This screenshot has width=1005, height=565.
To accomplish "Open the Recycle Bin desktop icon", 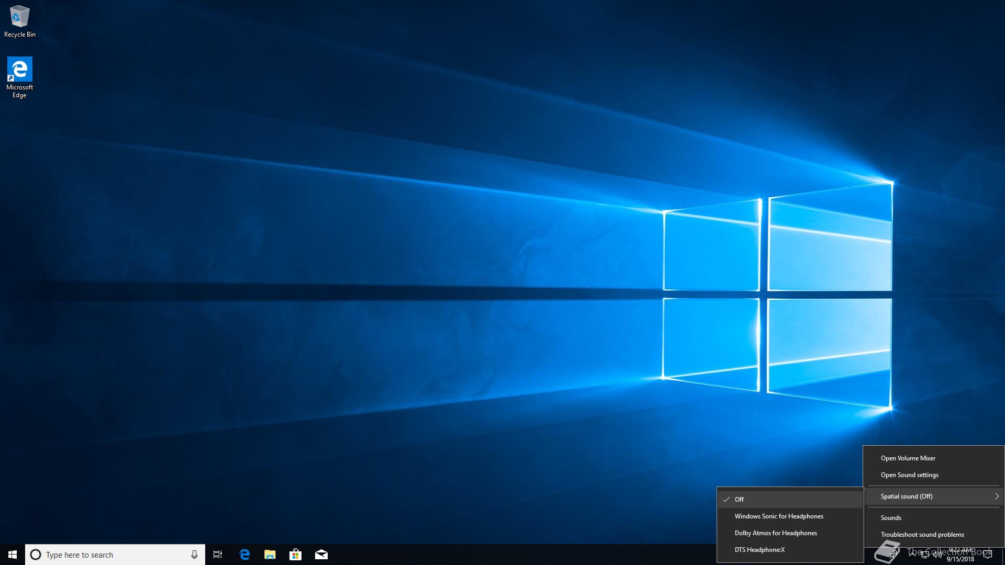I will point(20,21).
